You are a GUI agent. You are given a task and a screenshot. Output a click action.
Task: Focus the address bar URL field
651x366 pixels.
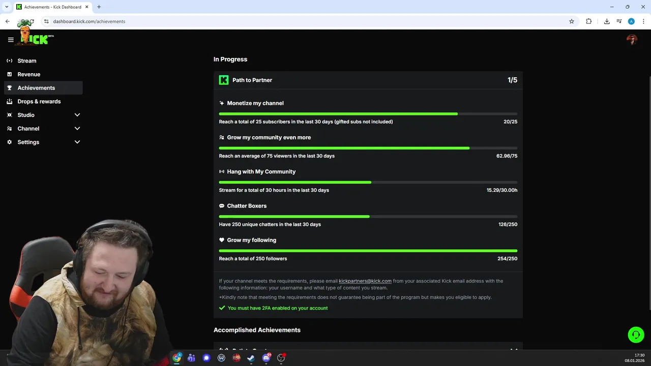[305, 21]
